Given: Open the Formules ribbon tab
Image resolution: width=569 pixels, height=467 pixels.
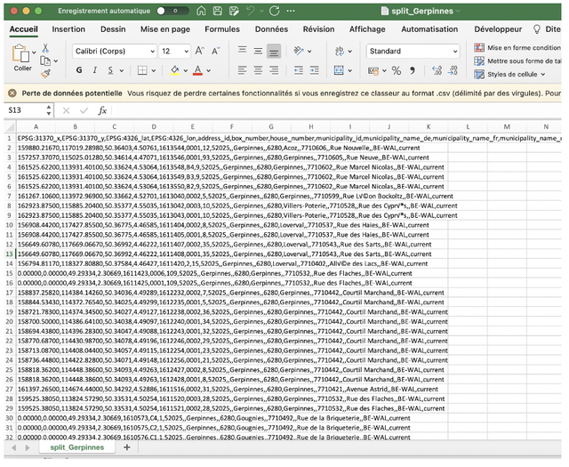Looking at the screenshot, I should (222, 29).
